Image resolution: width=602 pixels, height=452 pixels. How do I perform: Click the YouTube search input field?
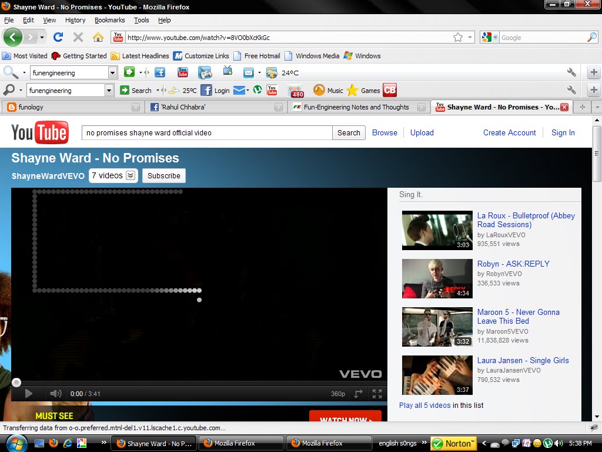pyautogui.click(x=207, y=132)
